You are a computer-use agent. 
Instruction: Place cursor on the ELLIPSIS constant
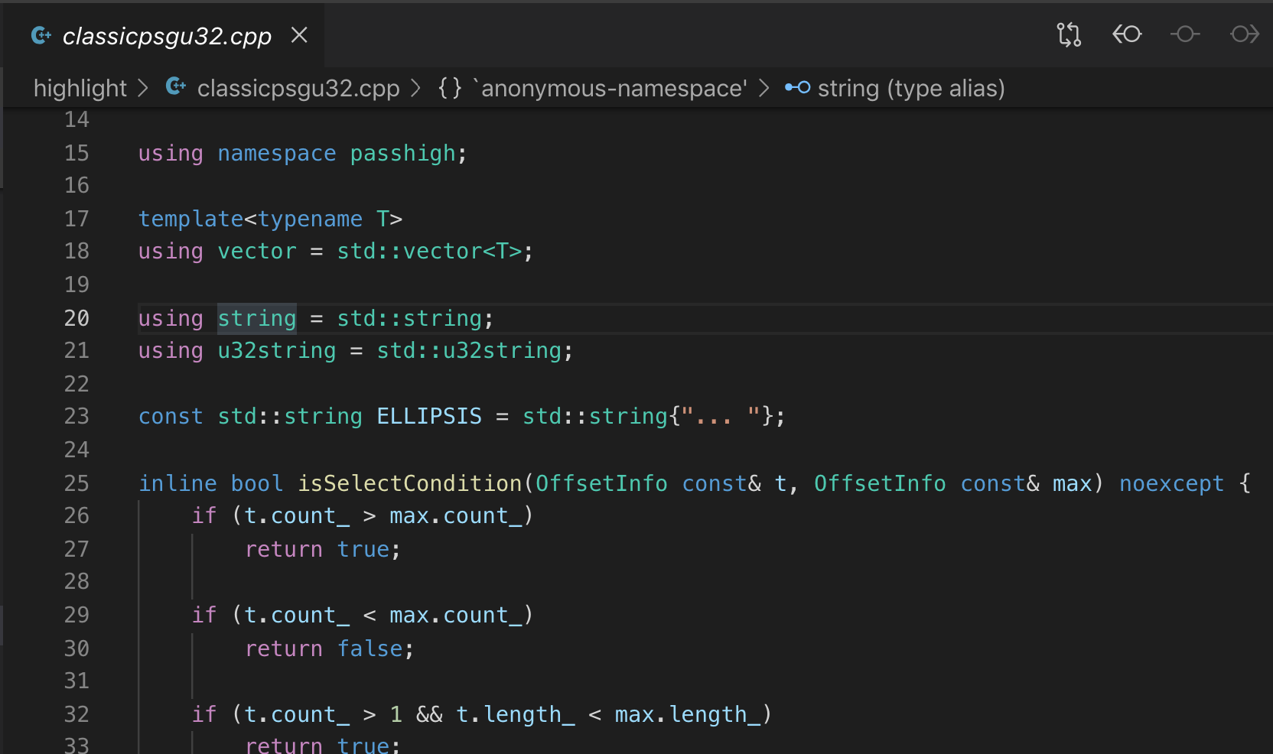point(428,416)
